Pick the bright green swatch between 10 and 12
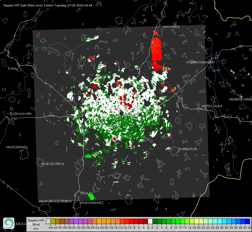This screenshot has height=232, width=252. [178, 221]
